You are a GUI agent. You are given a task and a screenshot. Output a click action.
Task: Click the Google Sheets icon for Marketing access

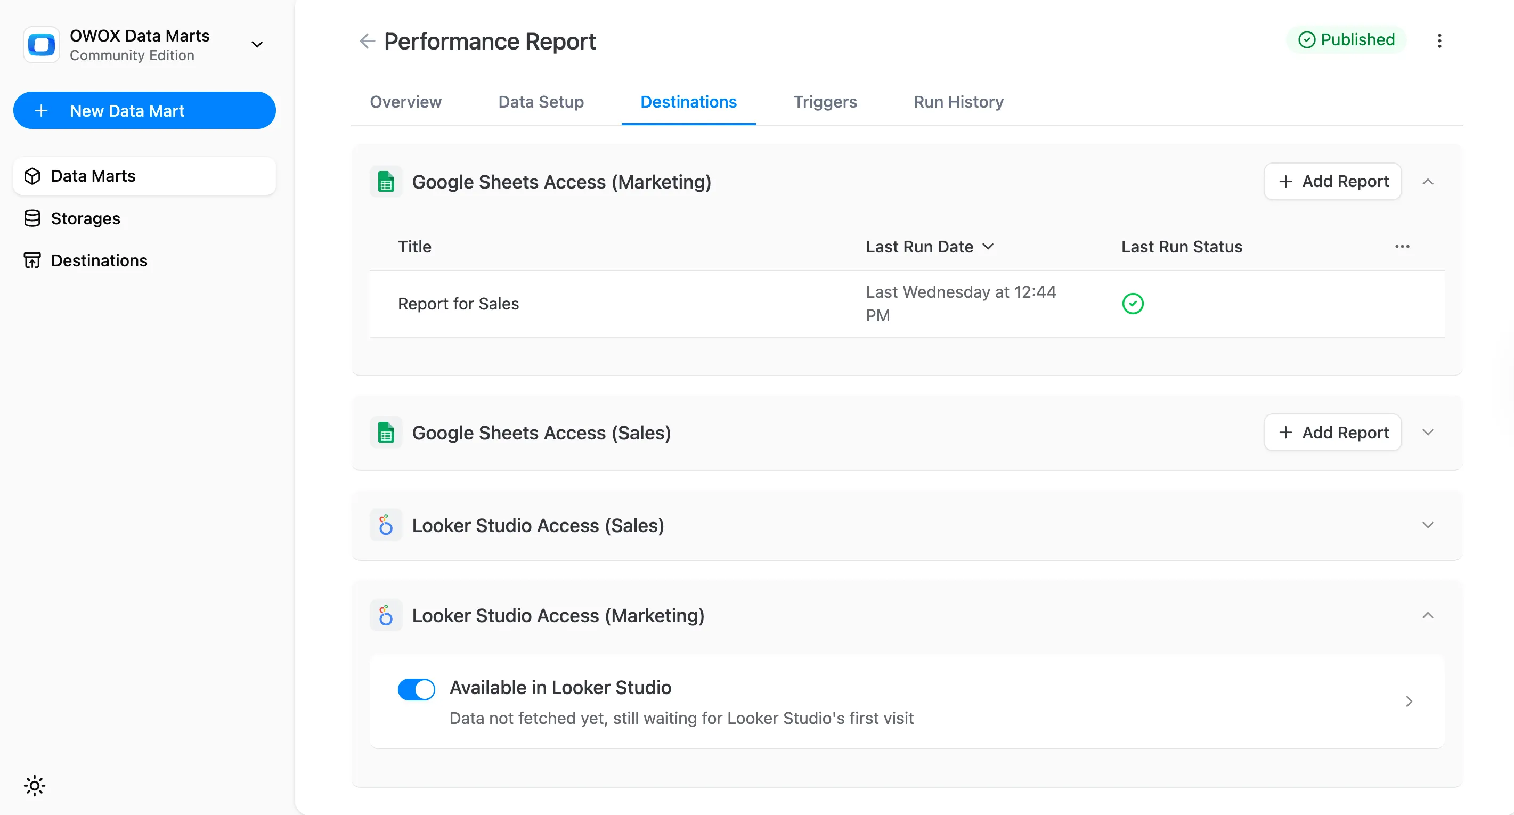coord(386,182)
